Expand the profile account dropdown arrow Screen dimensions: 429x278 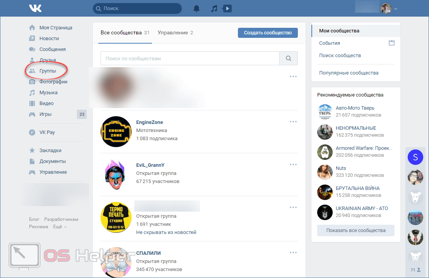(x=396, y=9)
